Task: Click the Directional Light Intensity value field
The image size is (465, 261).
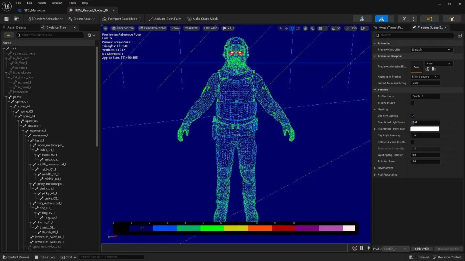Action: [x=425, y=123]
